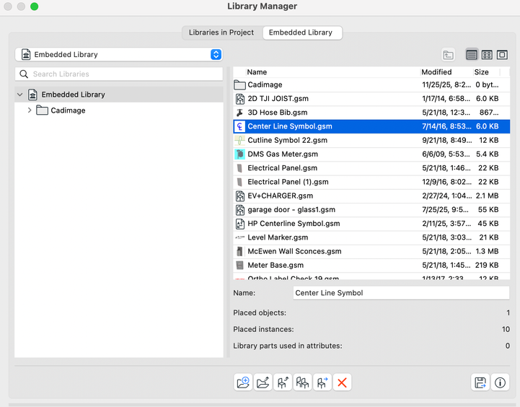Click the Level Marker preview icon
This screenshot has height=407, width=520.
pyautogui.click(x=239, y=237)
